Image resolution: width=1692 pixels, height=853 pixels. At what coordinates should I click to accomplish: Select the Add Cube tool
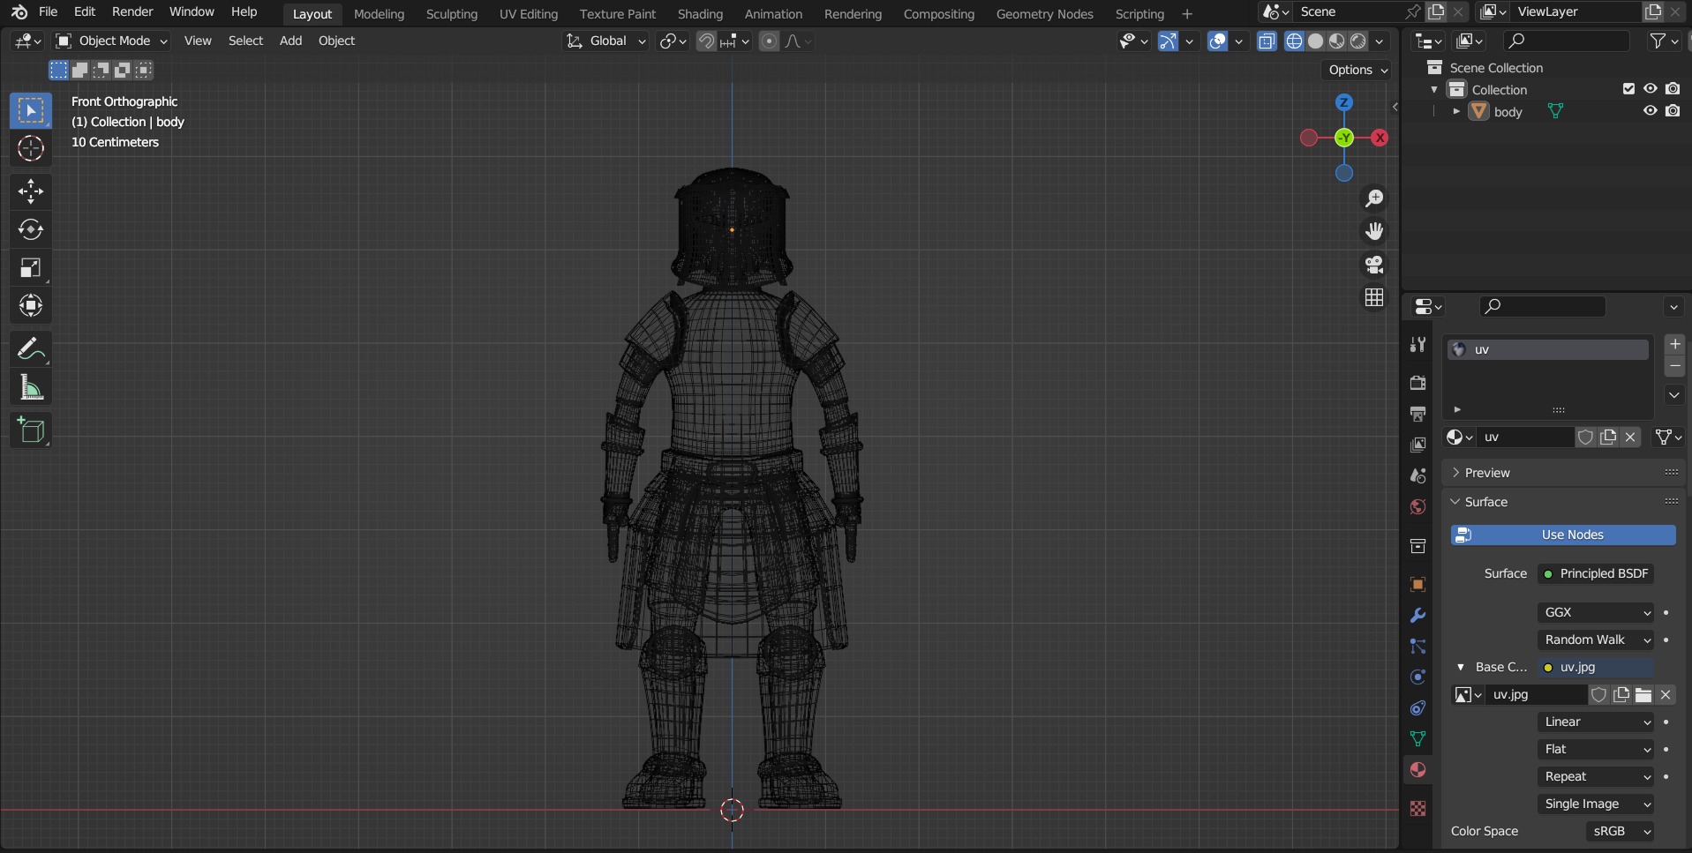pos(31,430)
